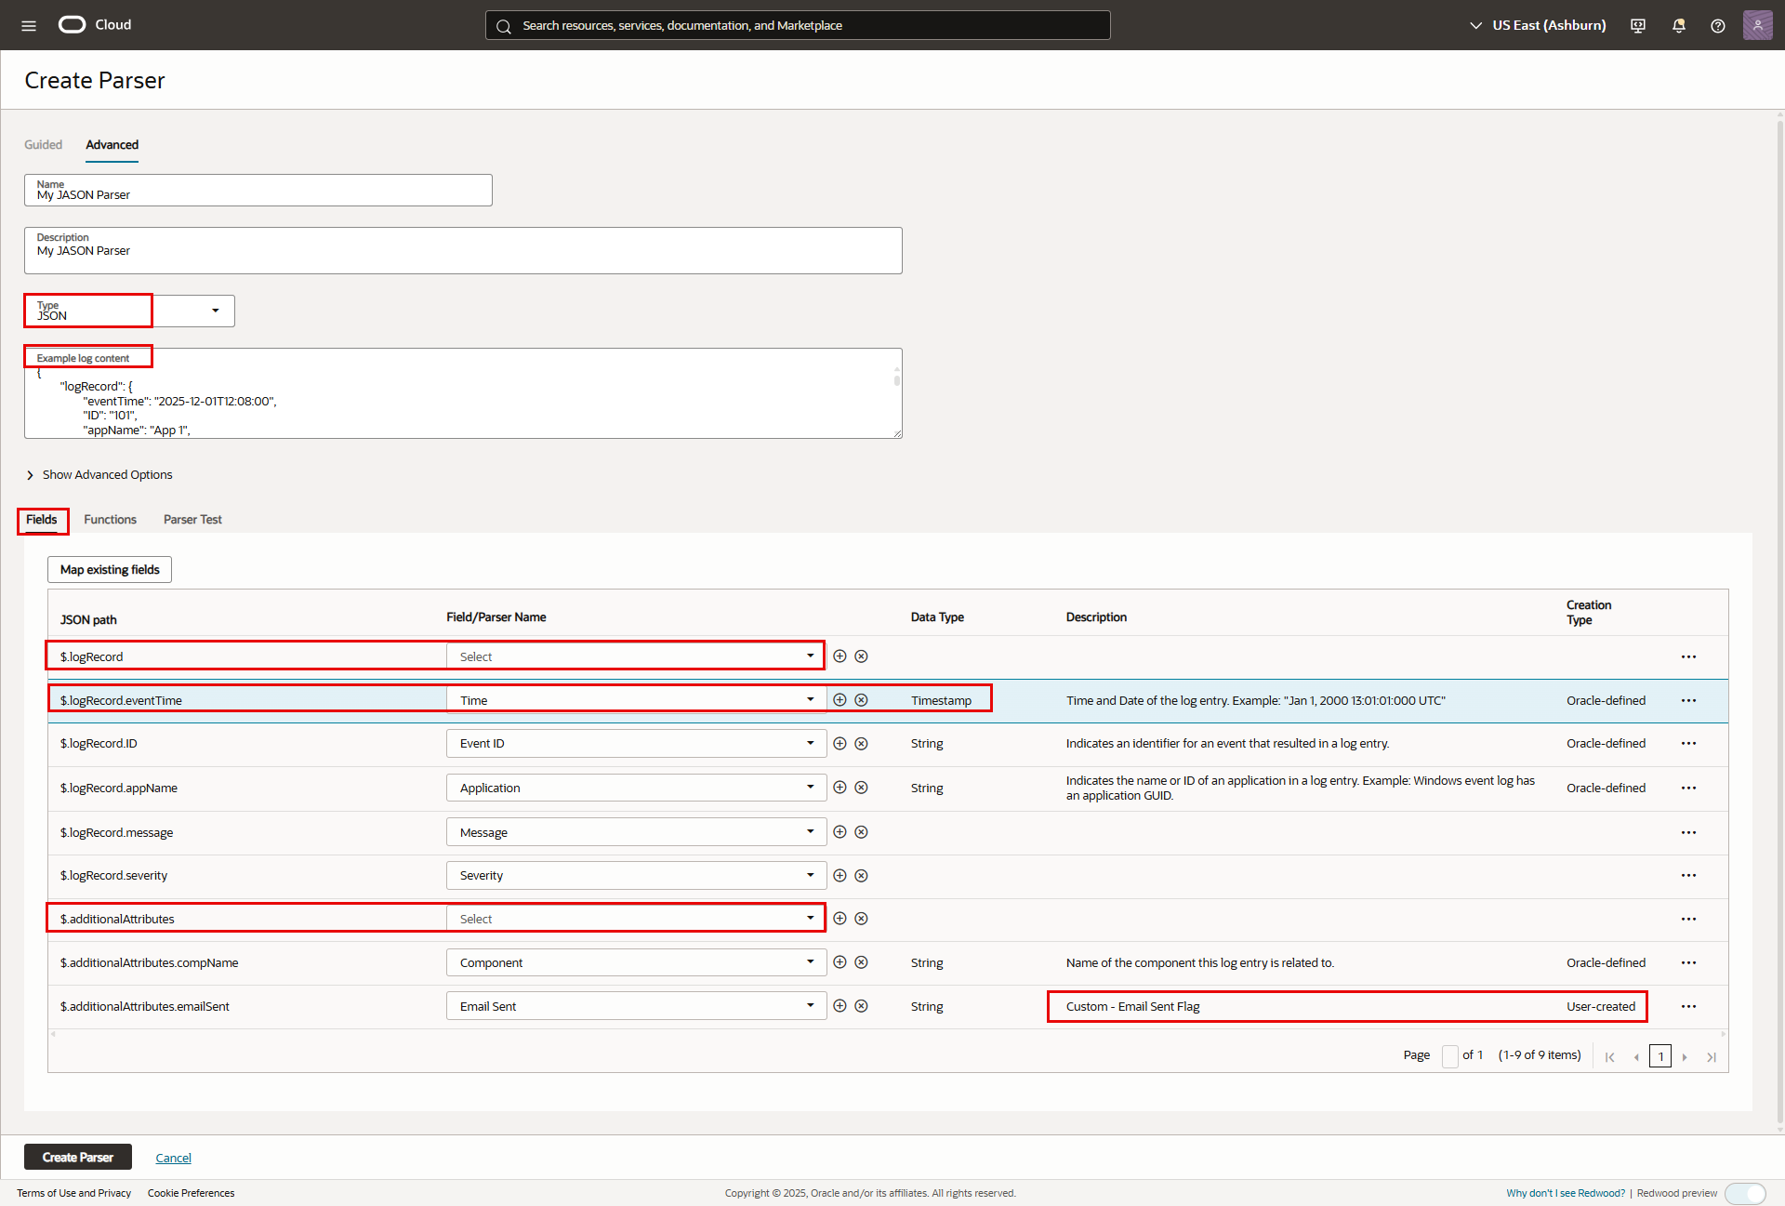The height and width of the screenshot is (1206, 1785).
Task: Click the first-page pagination arrow
Action: point(1609,1056)
